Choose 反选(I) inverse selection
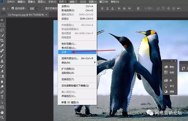The width and height of the screenshot is (188, 121). [x=77, y=19]
